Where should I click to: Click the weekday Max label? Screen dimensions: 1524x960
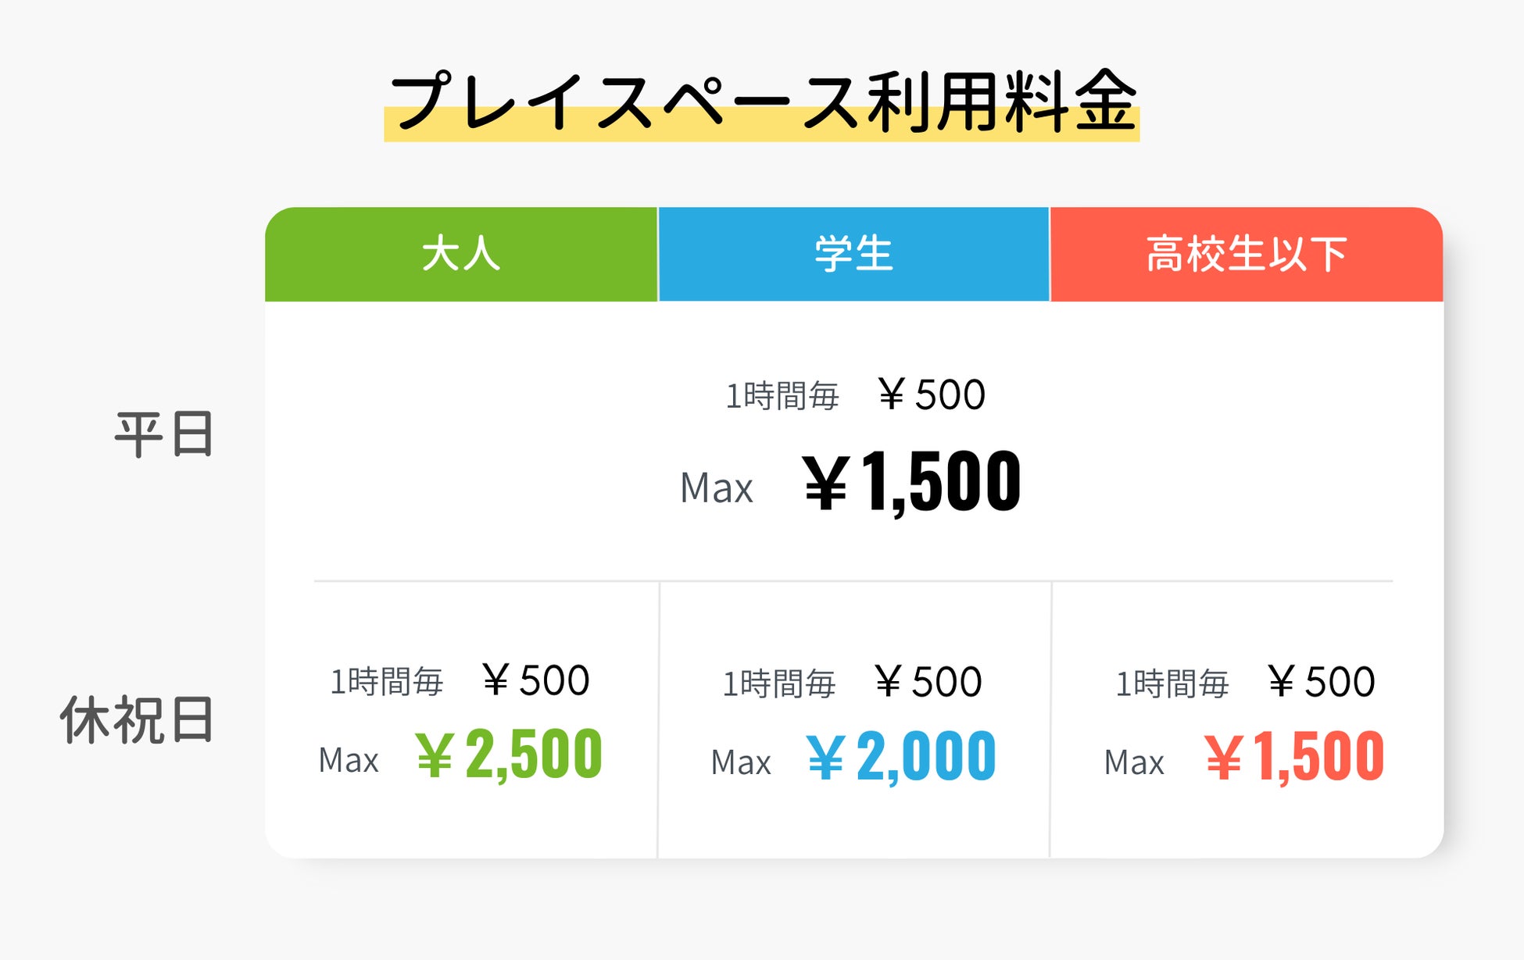click(x=717, y=489)
